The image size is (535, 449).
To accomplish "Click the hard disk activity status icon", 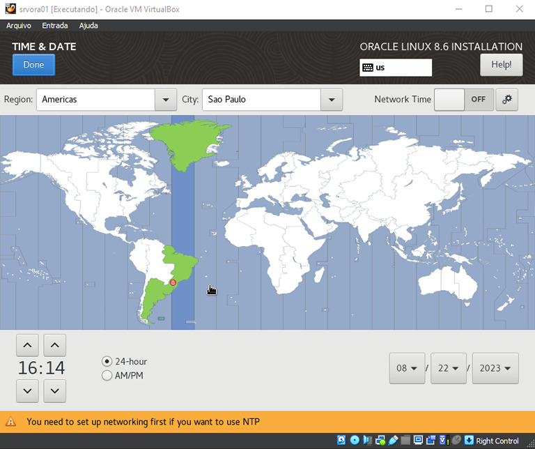I will pos(341,440).
